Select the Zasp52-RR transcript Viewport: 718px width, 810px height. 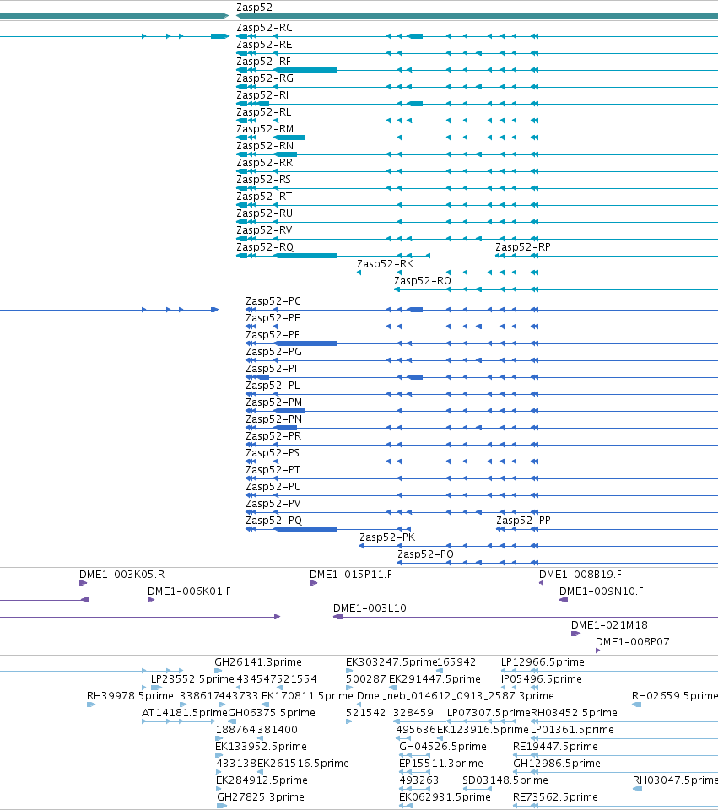(x=264, y=163)
